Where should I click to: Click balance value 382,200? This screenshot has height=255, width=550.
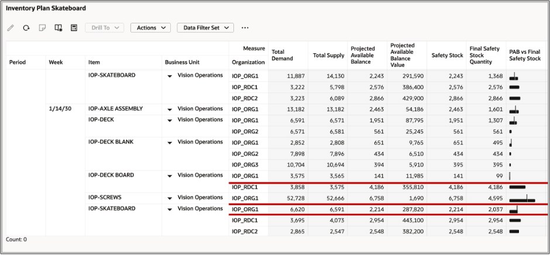pos(414,232)
